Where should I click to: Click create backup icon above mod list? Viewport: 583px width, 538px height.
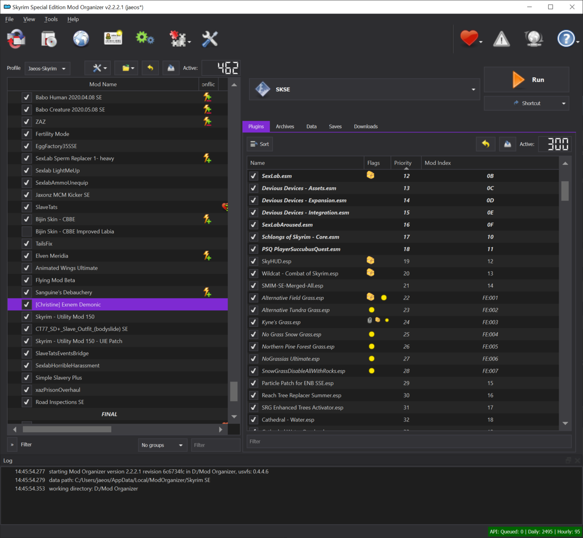[171, 68]
